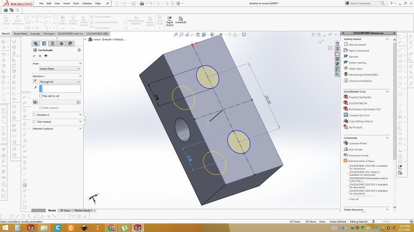Open the FeatureManager design tree tab

tap(36, 44)
